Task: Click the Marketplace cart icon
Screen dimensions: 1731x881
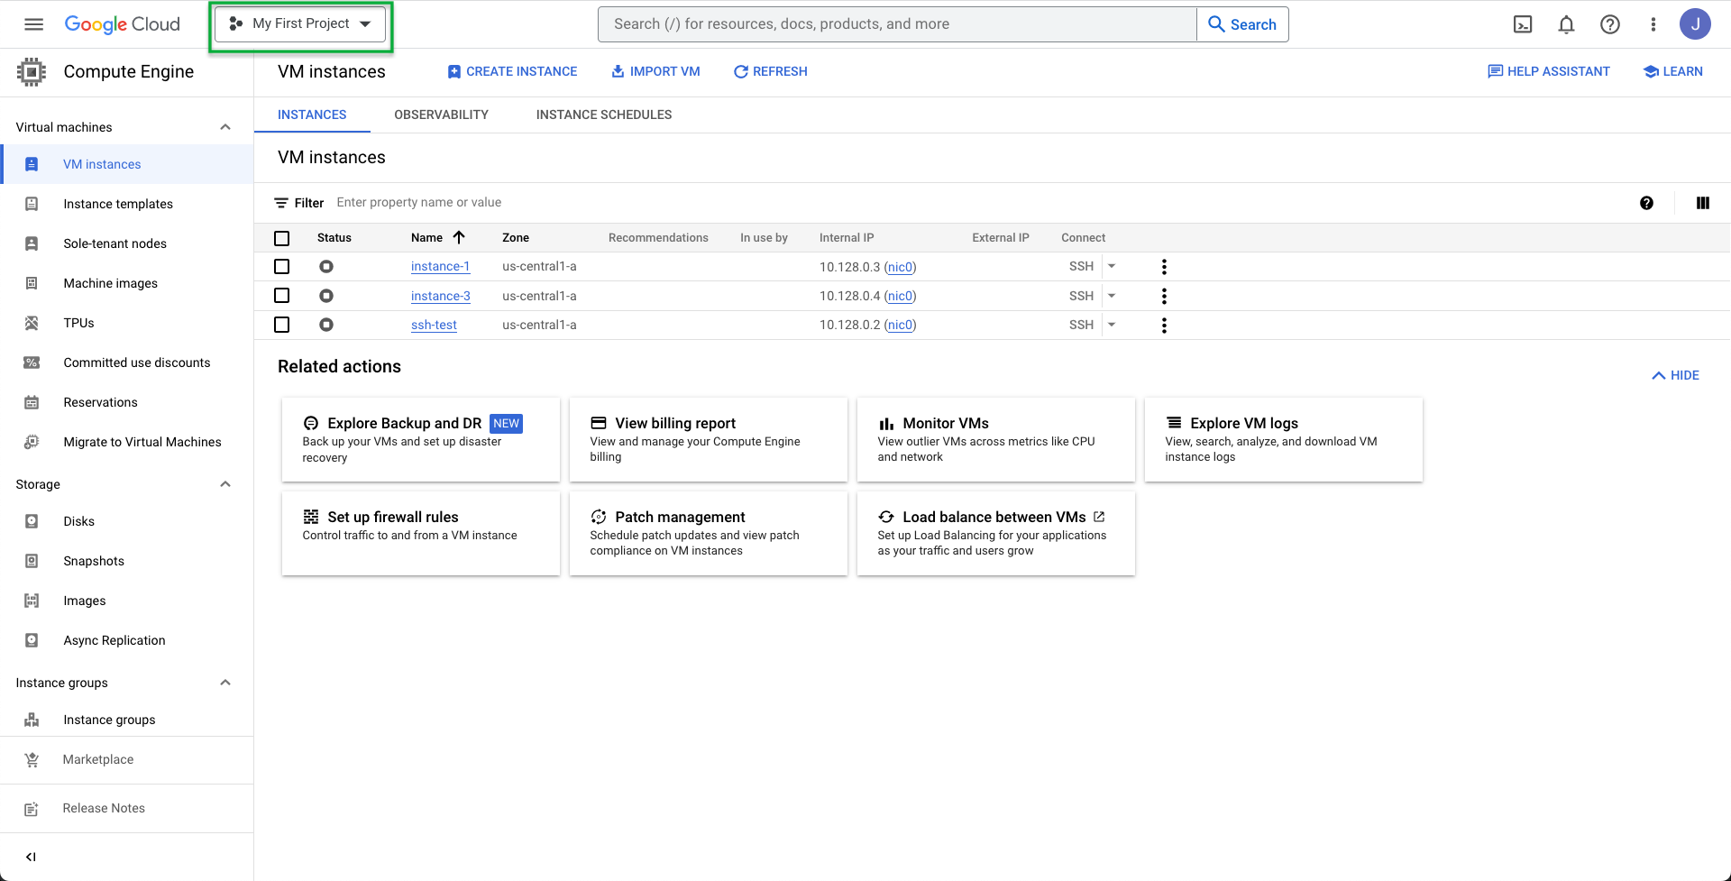Action: click(32, 759)
